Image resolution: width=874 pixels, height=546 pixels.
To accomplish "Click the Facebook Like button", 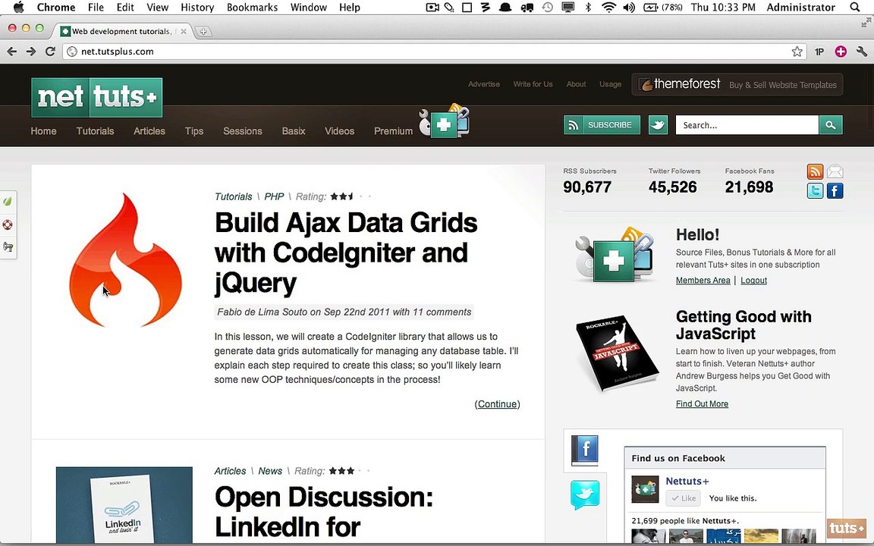I will [683, 498].
